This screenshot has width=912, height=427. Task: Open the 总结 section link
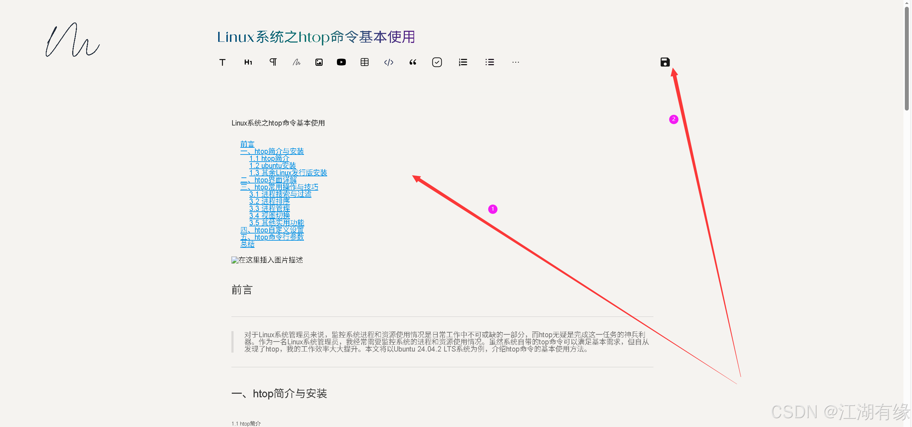pos(248,244)
